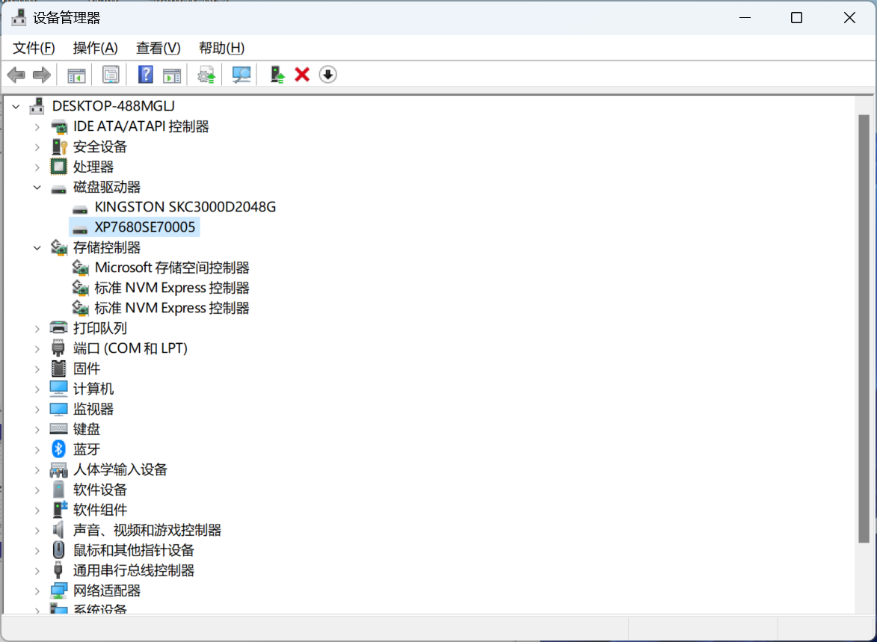Screen dimensions: 877x642
Task: Click the IDE ATA/ATAPI 控制器 icon
Action: [x=59, y=126]
